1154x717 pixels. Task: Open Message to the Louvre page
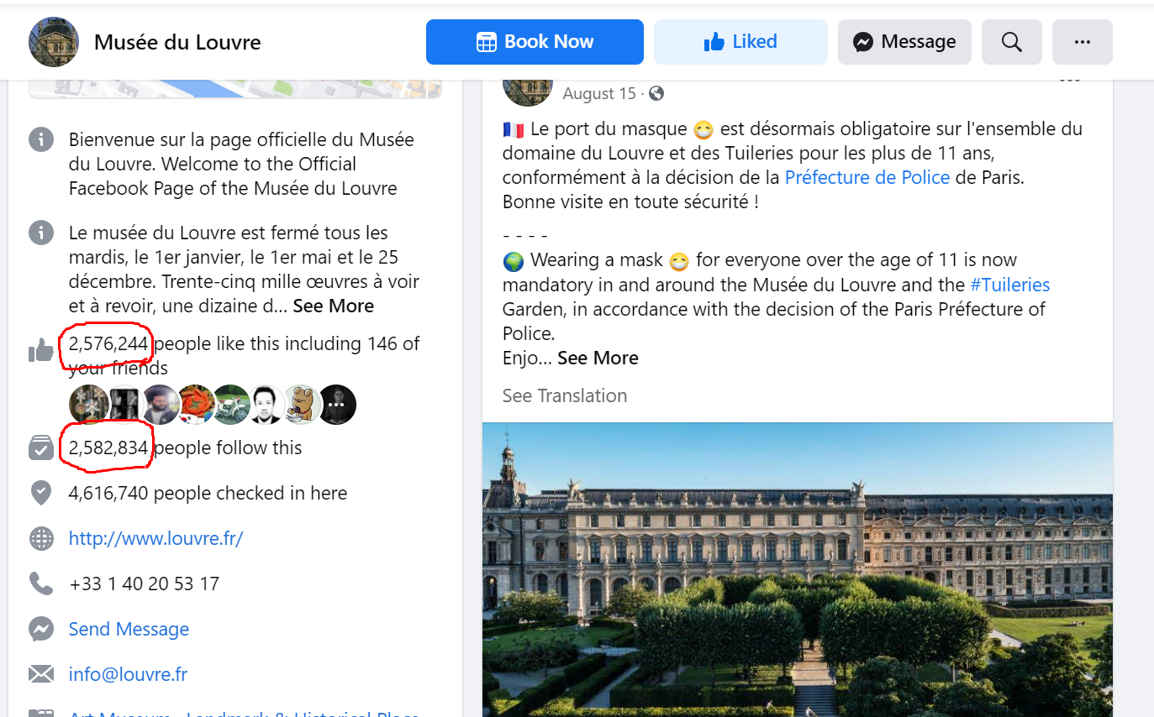point(904,42)
